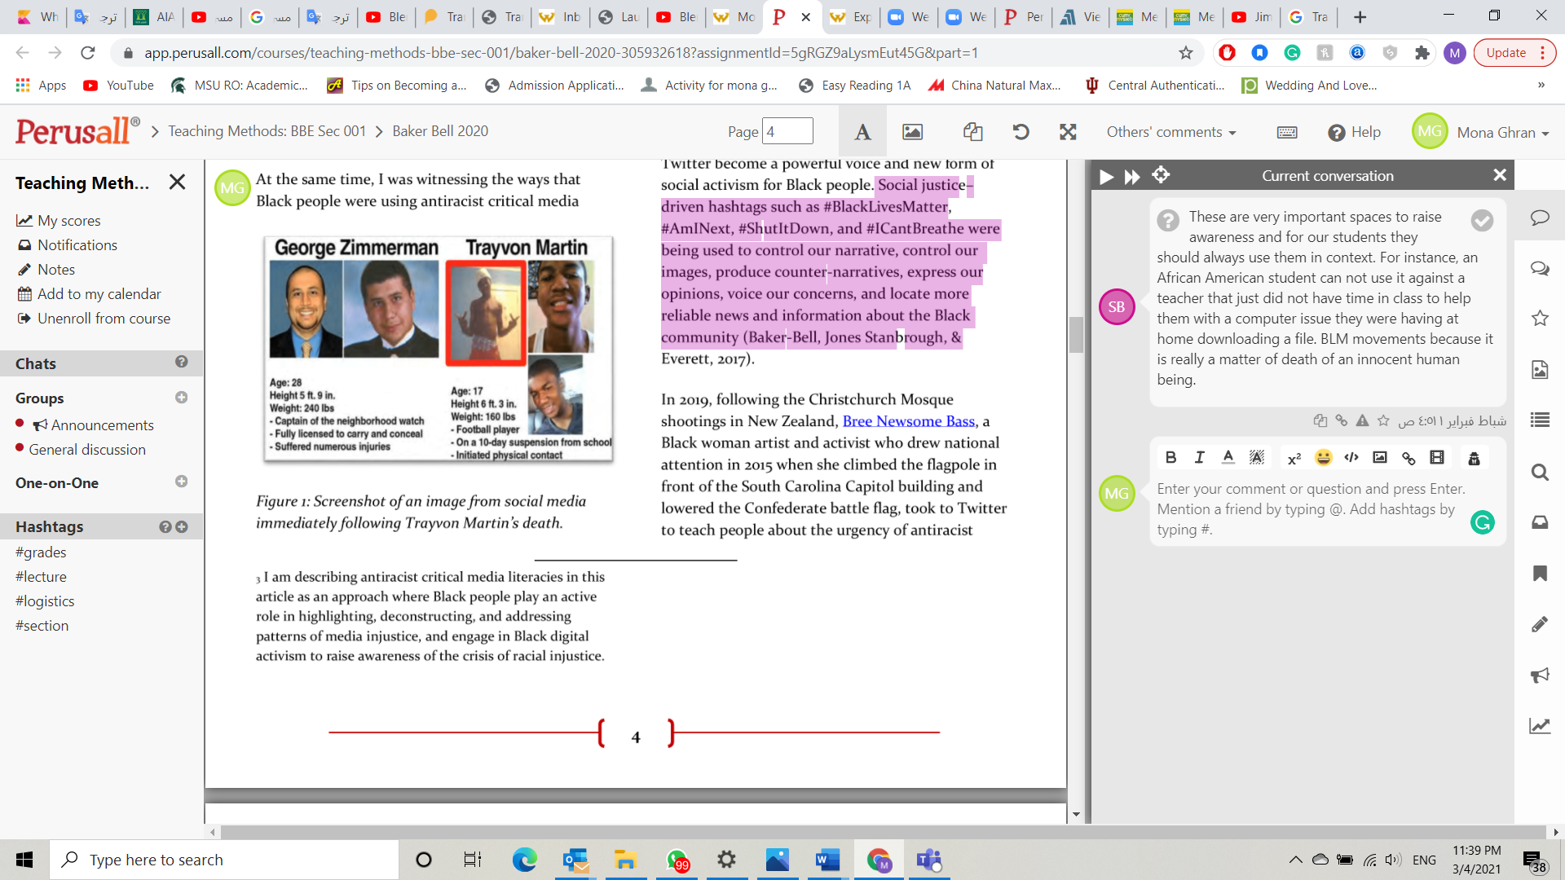Open the Announcements group chat
This screenshot has height=880, width=1565.
(93, 425)
